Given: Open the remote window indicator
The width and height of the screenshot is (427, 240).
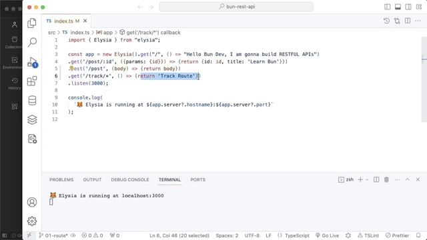Looking at the screenshot, I should 29,235.
